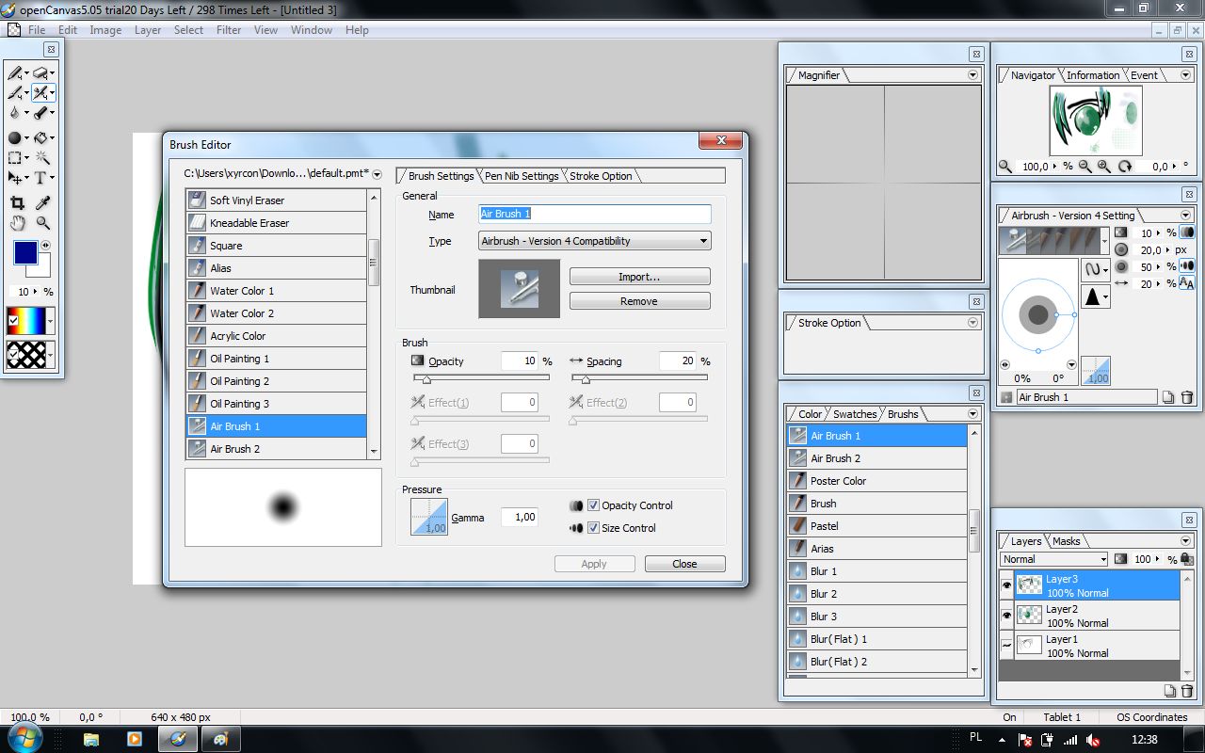Click Navigator zoom in icon
Screen dimensions: 1205x753
pos(1103,167)
